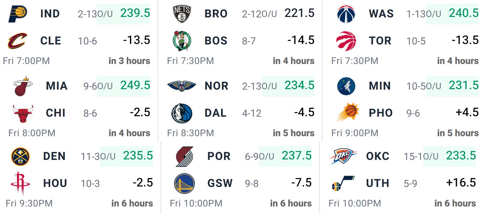Image resolution: width=486 pixels, height=214 pixels.
Task: Click the Cleveland Cavaliers logo
Action: (x=17, y=41)
